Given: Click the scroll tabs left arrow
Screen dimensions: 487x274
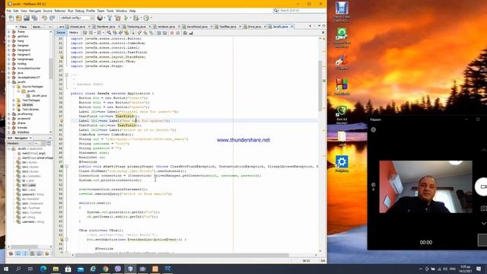Looking at the screenshot, I should 310,26.
